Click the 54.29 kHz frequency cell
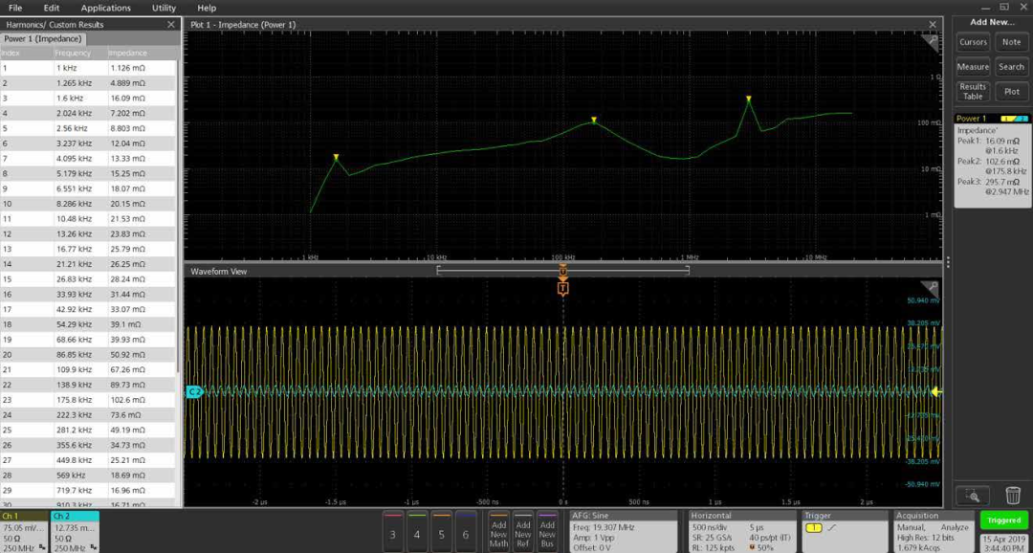This screenshot has width=1033, height=553. [74, 324]
